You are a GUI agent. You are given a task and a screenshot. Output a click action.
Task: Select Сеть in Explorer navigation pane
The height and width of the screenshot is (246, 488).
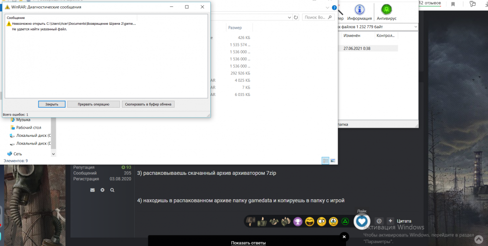point(15,154)
